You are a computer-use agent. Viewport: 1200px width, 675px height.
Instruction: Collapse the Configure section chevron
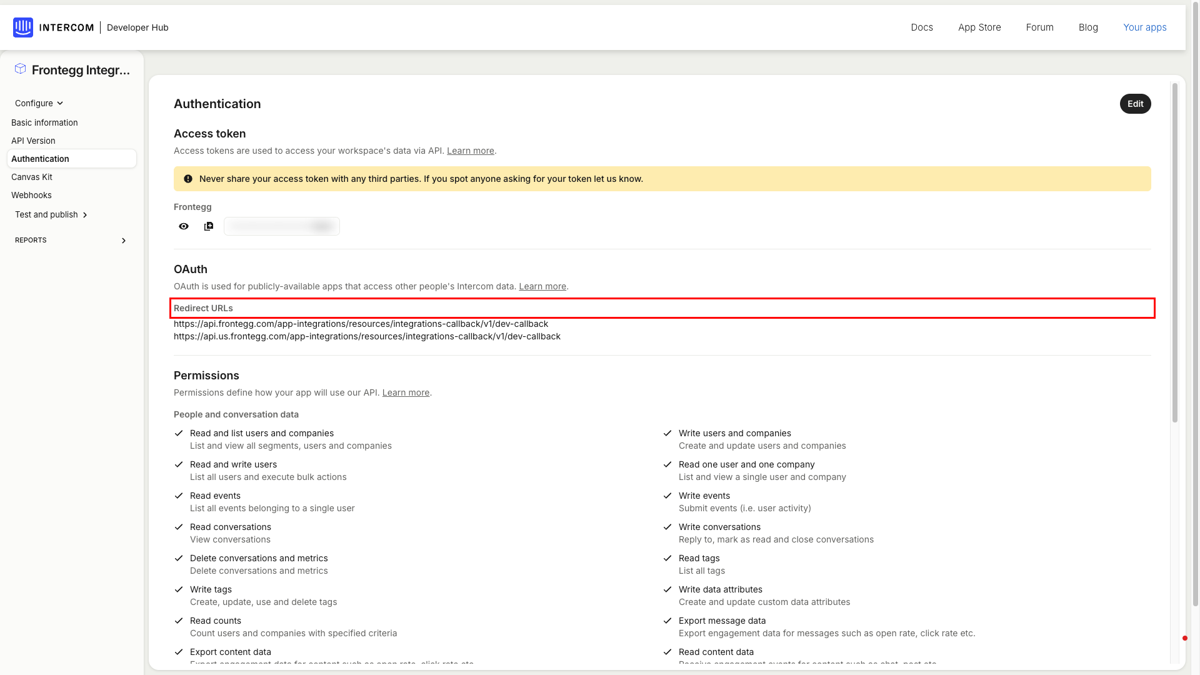point(60,104)
